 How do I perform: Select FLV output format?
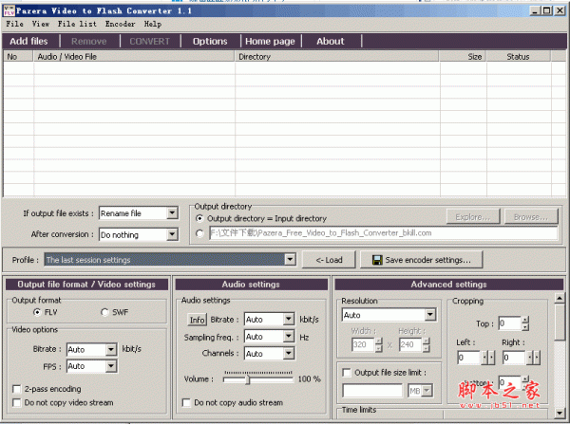(37, 312)
